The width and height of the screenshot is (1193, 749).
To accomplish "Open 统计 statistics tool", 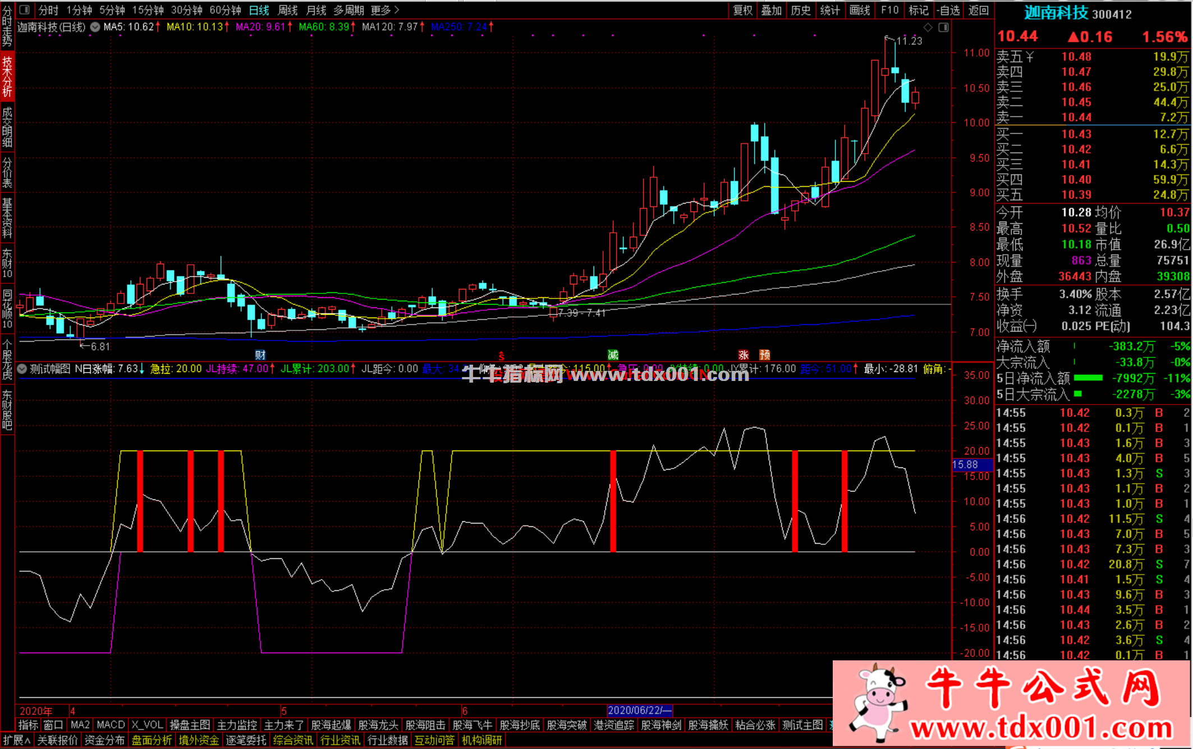I will [830, 10].
